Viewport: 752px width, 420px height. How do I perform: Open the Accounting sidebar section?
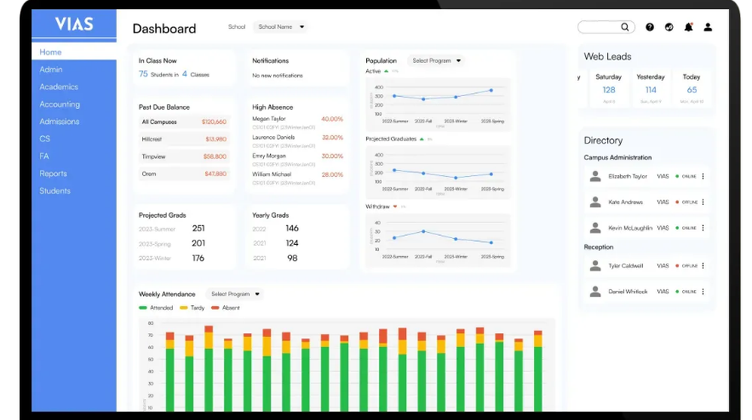click(59, 104)
